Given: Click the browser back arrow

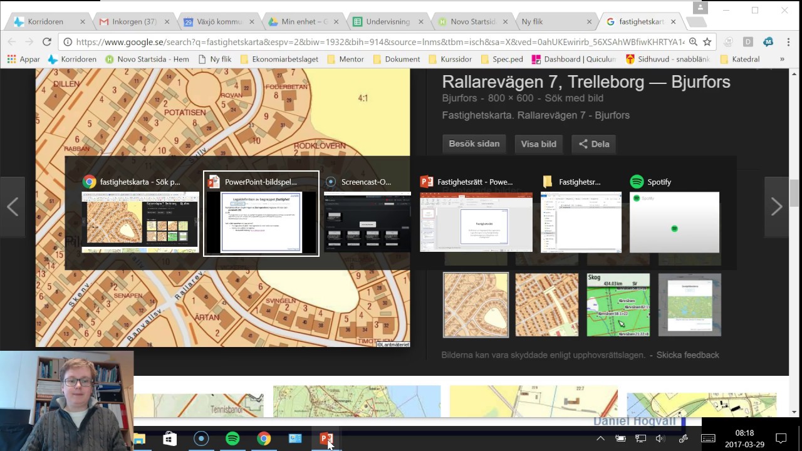Looking at the screenshot, I should [12, 42].
